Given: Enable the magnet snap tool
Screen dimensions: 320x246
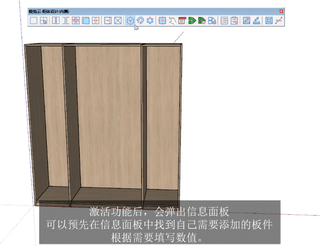Looking at the screenshot, I should click(x=140, y=20).
